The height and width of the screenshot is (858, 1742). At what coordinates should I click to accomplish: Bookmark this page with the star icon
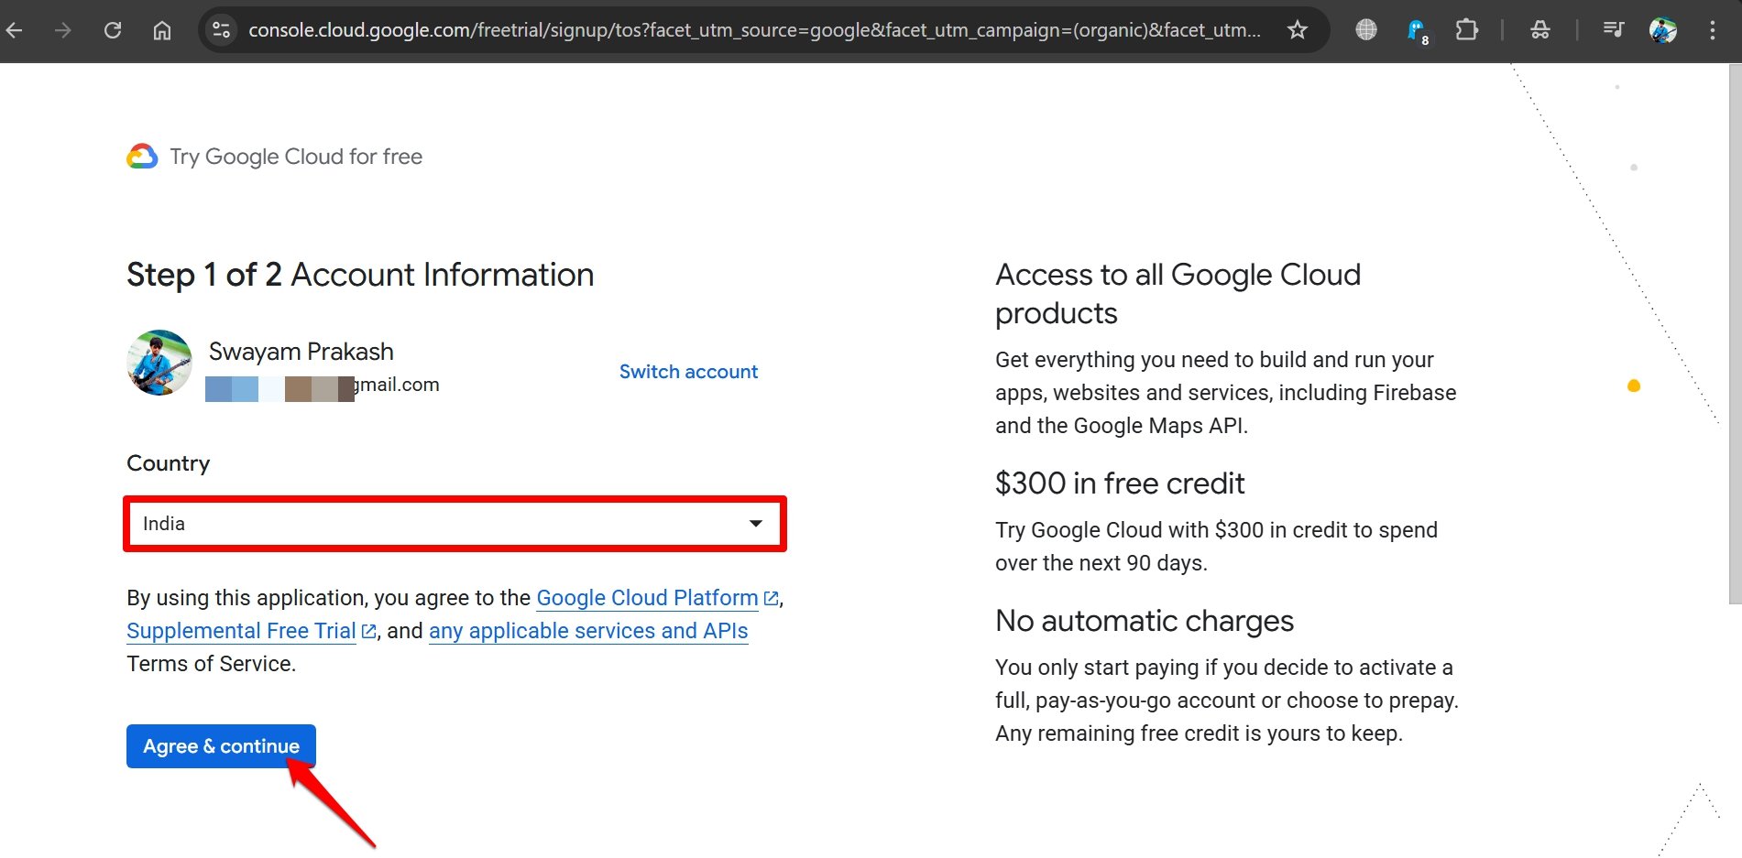click(1298, 30)
